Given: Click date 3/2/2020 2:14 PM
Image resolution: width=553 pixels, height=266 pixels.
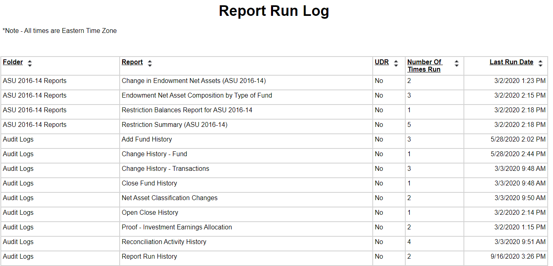Looking at the screenshot, I should pos(520,213).
